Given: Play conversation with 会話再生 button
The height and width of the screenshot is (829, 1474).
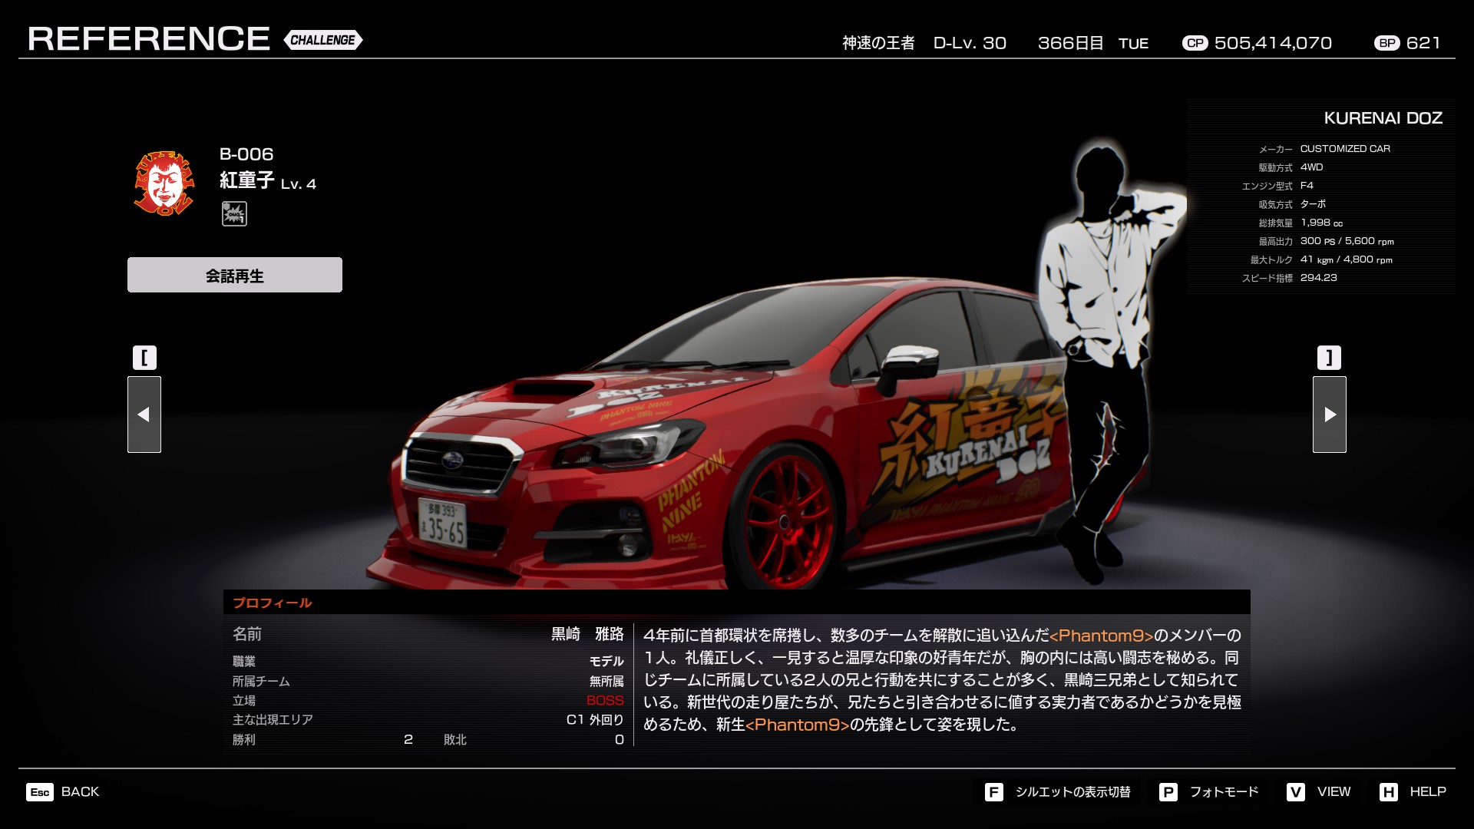Looking at the screenshot, I should [235, 275].
